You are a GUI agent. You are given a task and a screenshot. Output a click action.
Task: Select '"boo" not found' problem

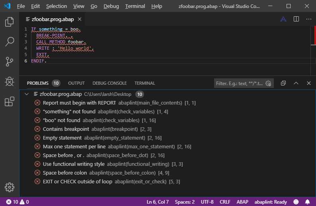(168, 120)
